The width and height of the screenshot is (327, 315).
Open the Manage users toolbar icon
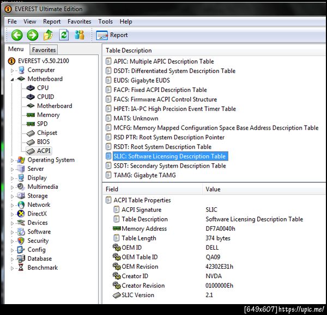pos(80,35)
